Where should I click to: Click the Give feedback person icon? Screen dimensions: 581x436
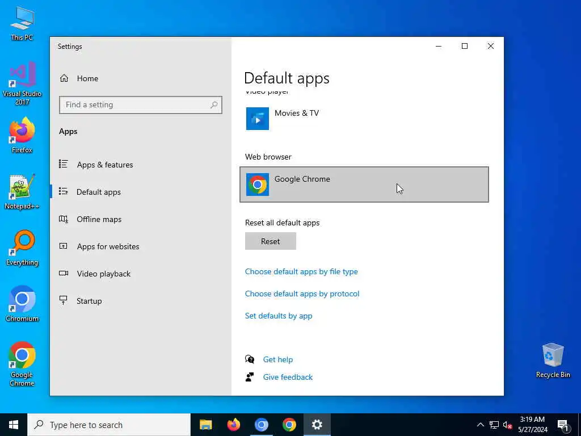pyautogui.click(x=250, y=377)
